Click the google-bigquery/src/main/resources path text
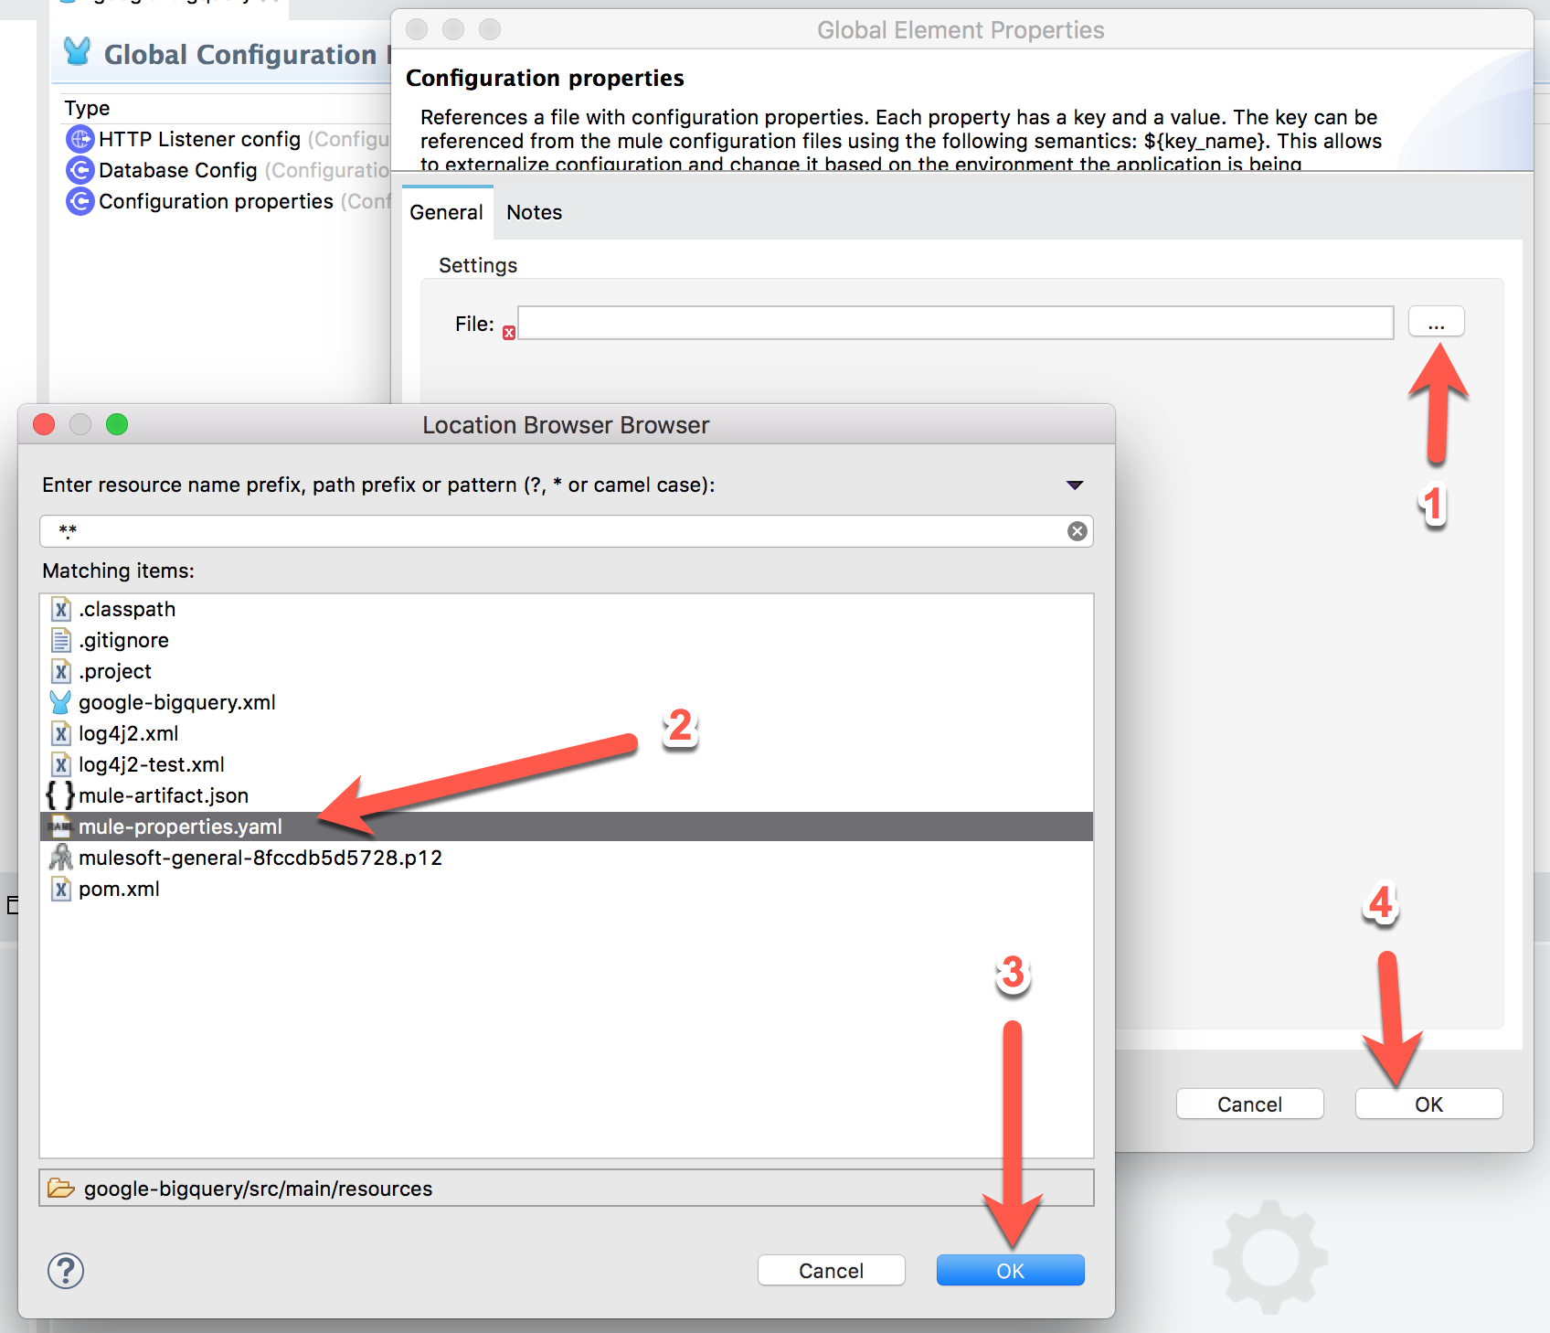This screenshot has height=1333, width=1550. 258,1189
